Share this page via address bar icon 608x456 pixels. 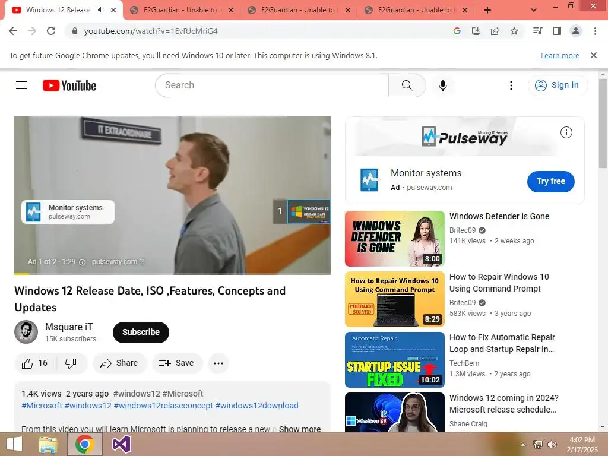(x=495, y=31)
